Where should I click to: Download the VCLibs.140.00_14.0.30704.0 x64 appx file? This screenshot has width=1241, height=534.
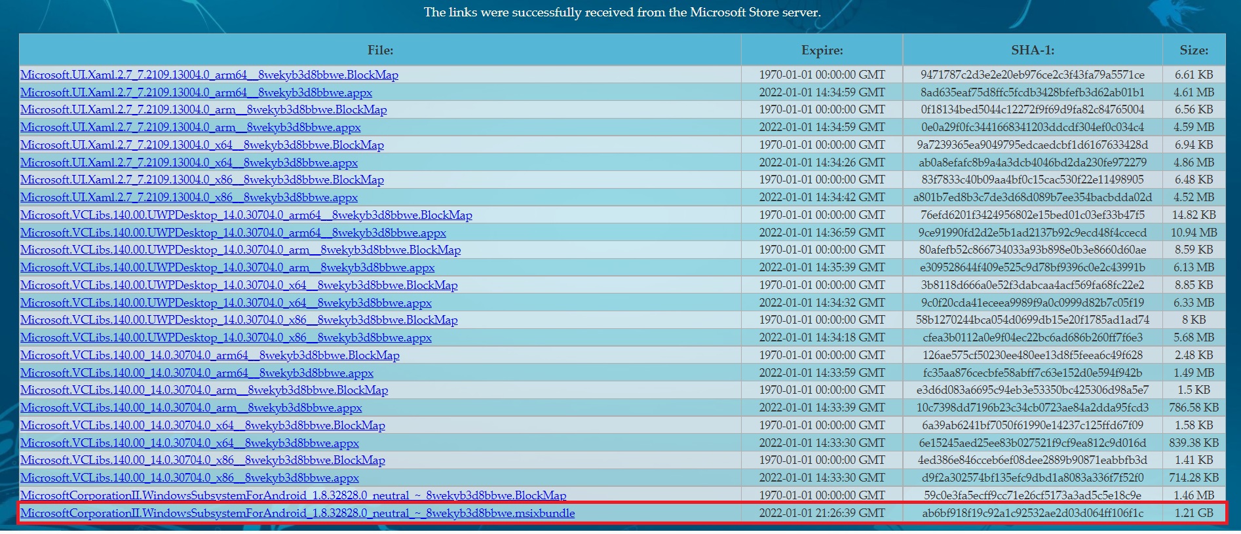pos(189,443)
